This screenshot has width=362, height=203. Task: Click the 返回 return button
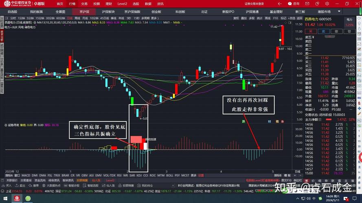299,18
